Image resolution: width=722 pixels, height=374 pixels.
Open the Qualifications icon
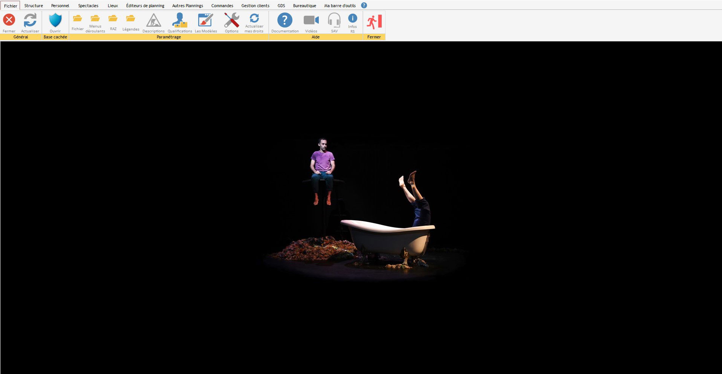pos(180,20)
